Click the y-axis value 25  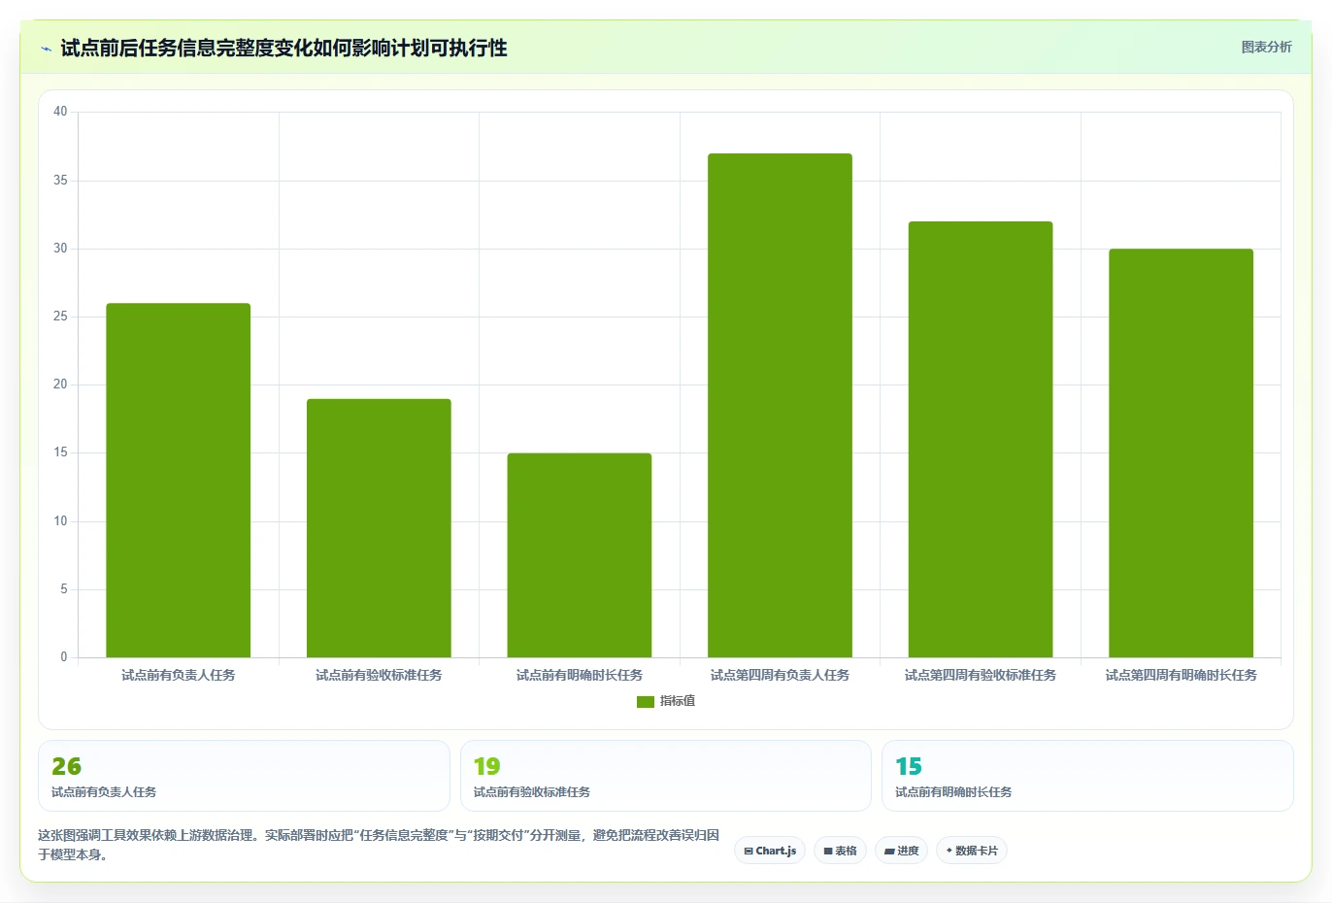coord(60,317)
